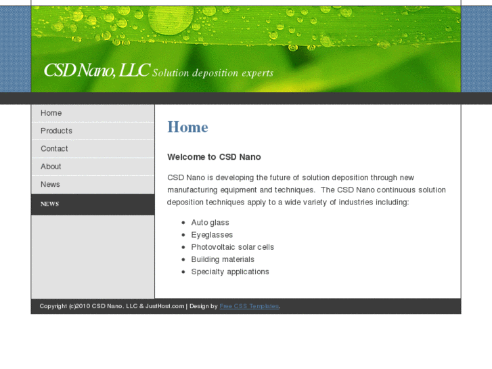Select the Auto glass list item
492x369 pixels.
[x=210, y=223]
